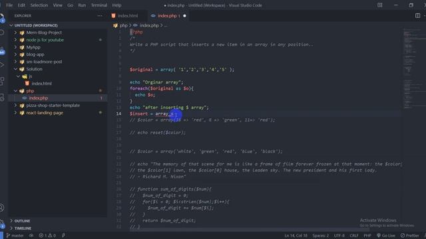
Task: Click the php folder icon in breadcrumb
Action: 115,25
